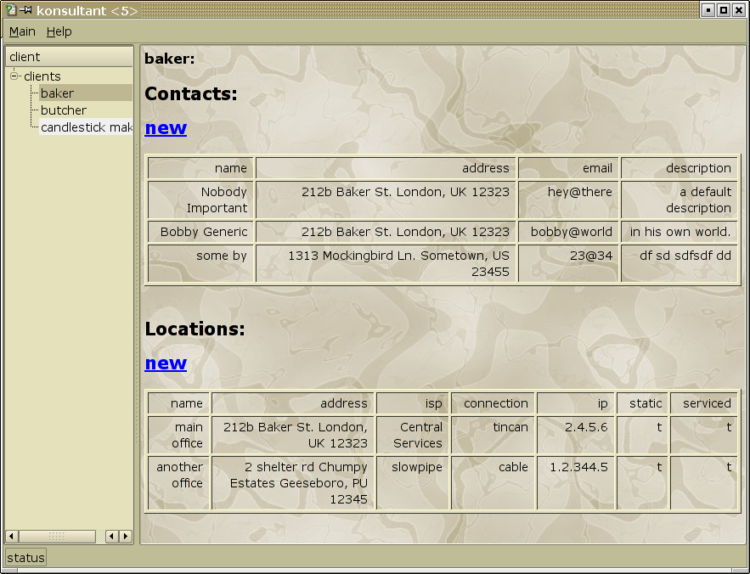Click ip '2.4.5.6'

pyautogui.click(x=586, y=427)
